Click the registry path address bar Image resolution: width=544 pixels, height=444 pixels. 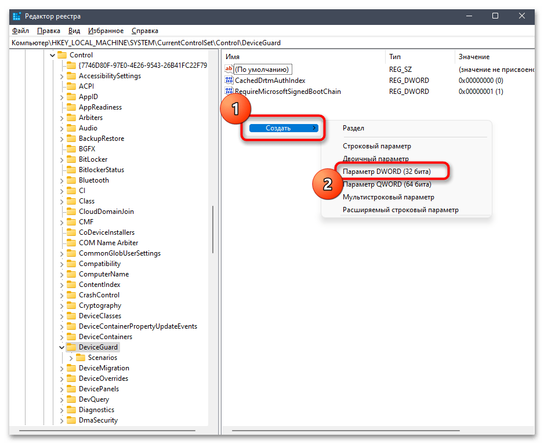click(x=272, y=43)
